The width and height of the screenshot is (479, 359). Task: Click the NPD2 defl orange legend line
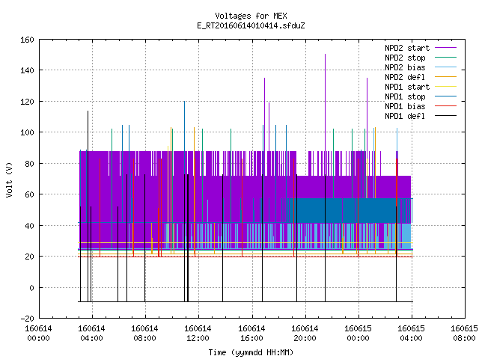pos(445,77)
